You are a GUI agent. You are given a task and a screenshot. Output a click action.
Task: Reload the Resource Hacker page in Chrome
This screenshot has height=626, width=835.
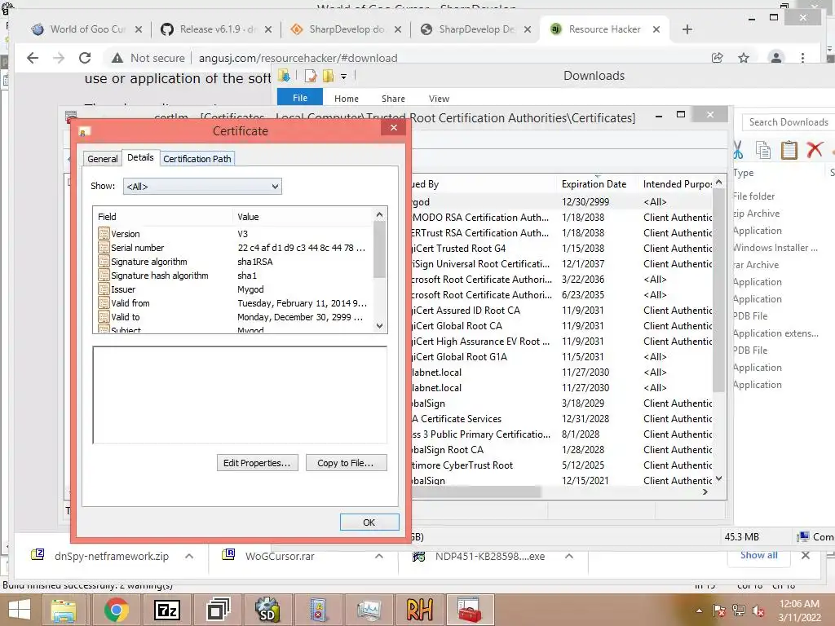tap(85, 58)
